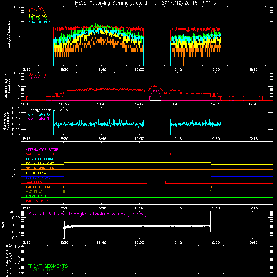Click the FLARE_FLAG label
277x277 pixels.
pyautogui.click(x=36, y=173)
